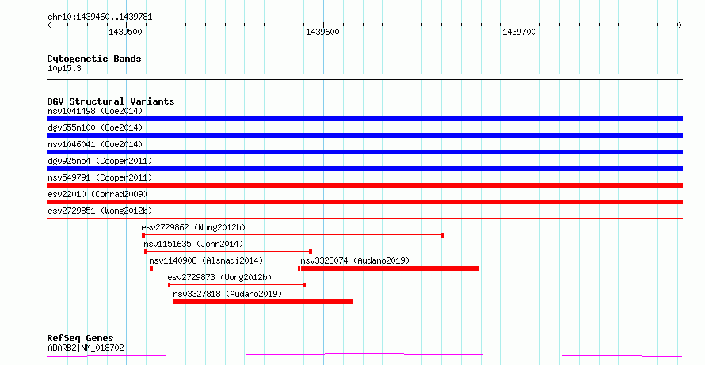Select the blue bar under dgv925n54
705x365 pixels.
364,169
